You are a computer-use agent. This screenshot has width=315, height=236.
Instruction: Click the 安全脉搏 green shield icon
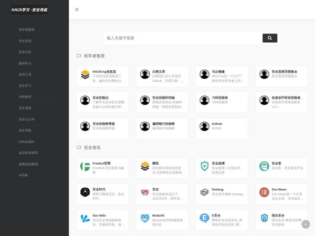(204, 166)
